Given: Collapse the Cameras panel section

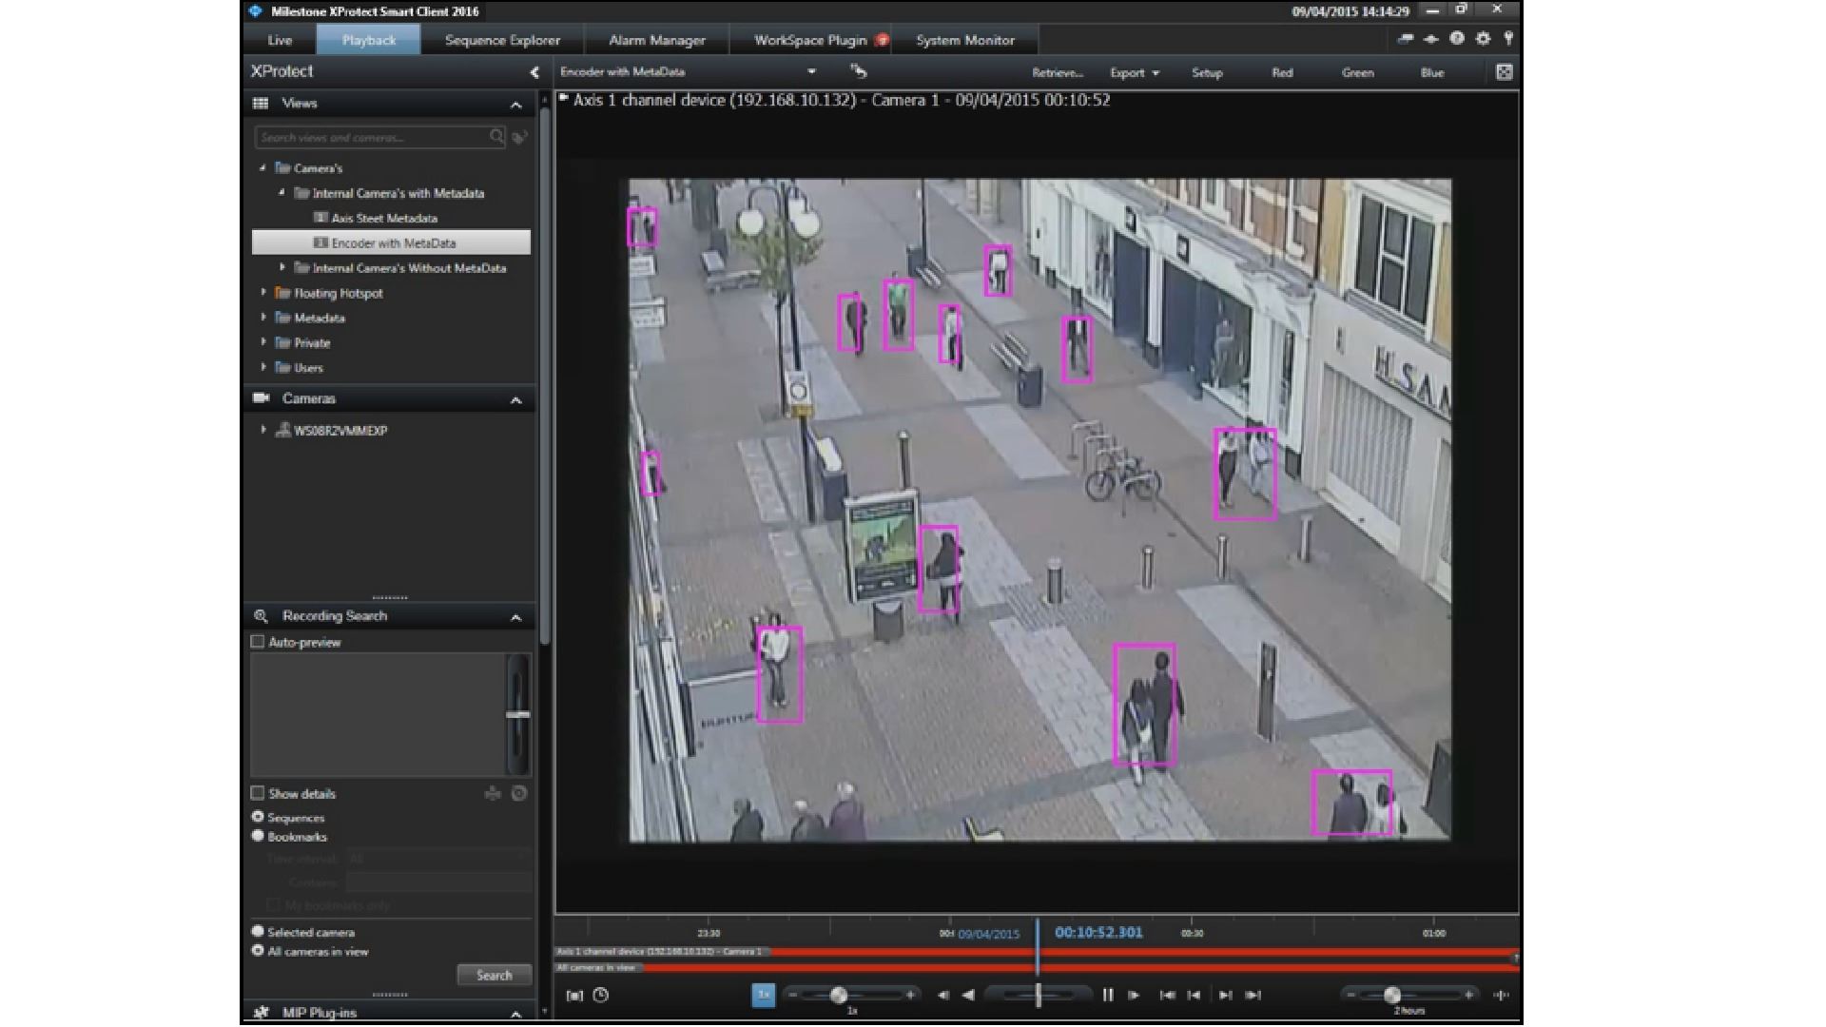Looking at the screenshot, I should click(x=515, y=400).
